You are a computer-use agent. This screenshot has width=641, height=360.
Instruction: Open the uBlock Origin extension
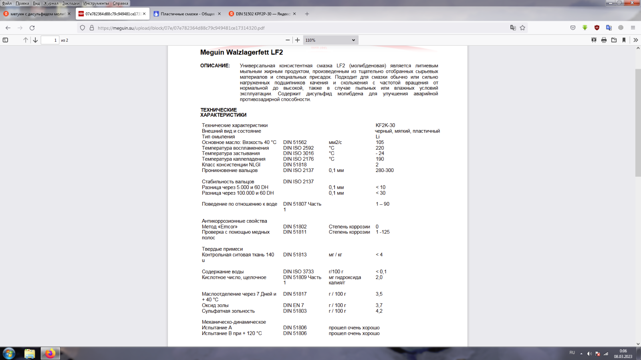597,28
